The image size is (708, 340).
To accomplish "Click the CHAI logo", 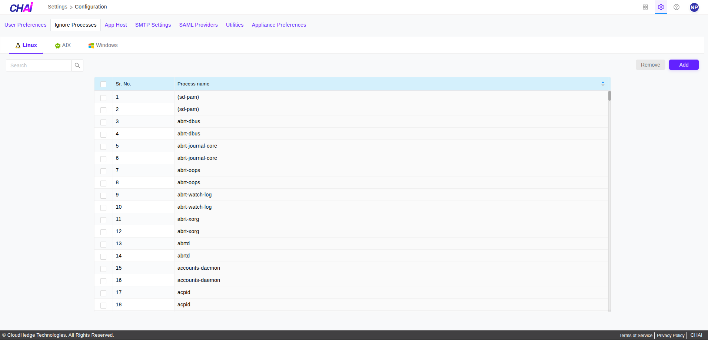I will (x=21, y=7).
